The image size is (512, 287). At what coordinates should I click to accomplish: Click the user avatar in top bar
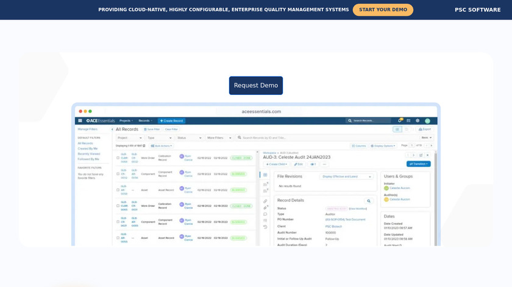point(427,120)
